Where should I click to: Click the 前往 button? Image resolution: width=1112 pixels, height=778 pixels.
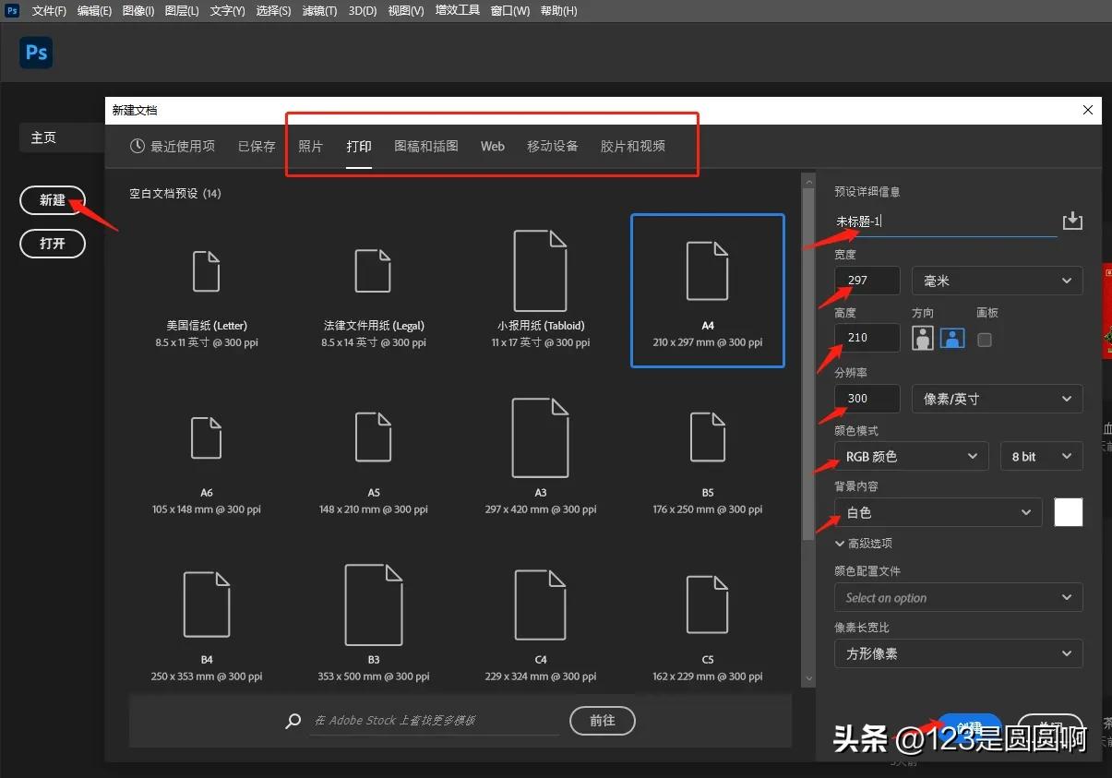coord(602,721)
